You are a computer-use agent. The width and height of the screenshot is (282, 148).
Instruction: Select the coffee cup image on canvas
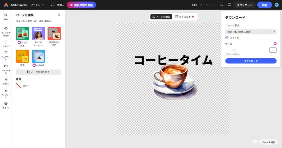(175, 81)
